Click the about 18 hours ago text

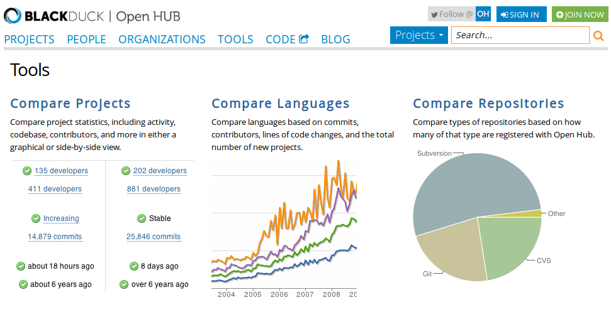coord(61,266)
